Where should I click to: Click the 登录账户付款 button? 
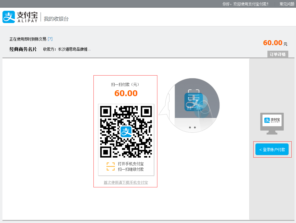pos(272,150)
